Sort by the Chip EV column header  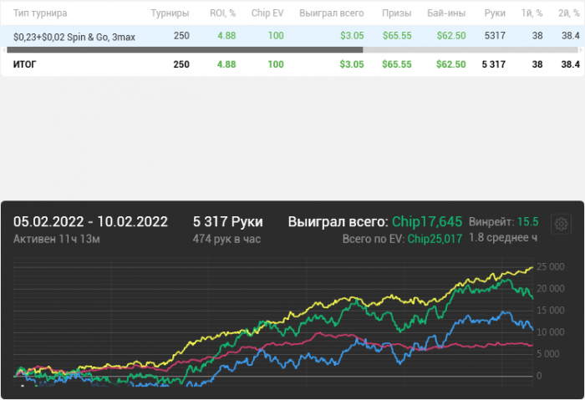pos(267,13)
